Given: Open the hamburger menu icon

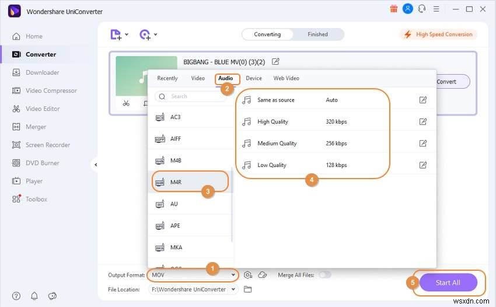Looking at the screenshot, I should 436,9.
